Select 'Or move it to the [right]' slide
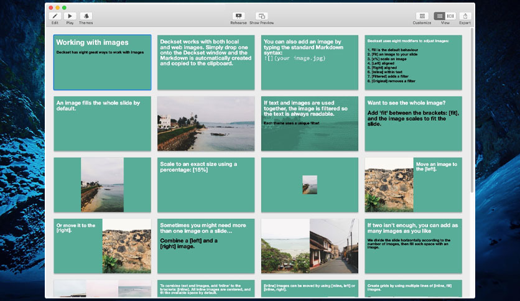The image size is (520, 301). (x=103, y=246)
